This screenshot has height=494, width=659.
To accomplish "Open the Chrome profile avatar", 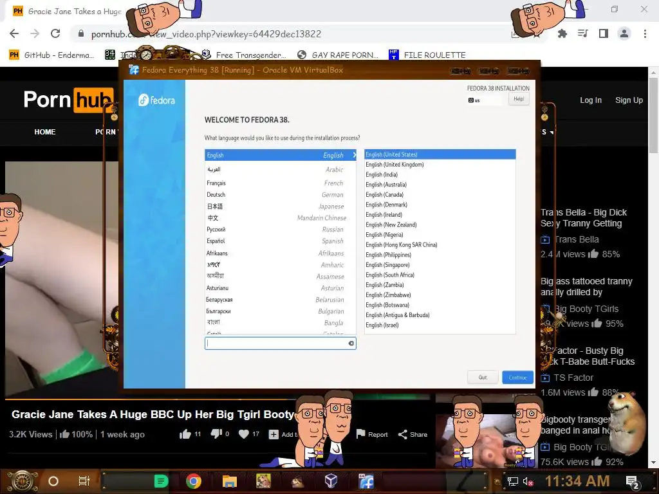I will 624,33.
